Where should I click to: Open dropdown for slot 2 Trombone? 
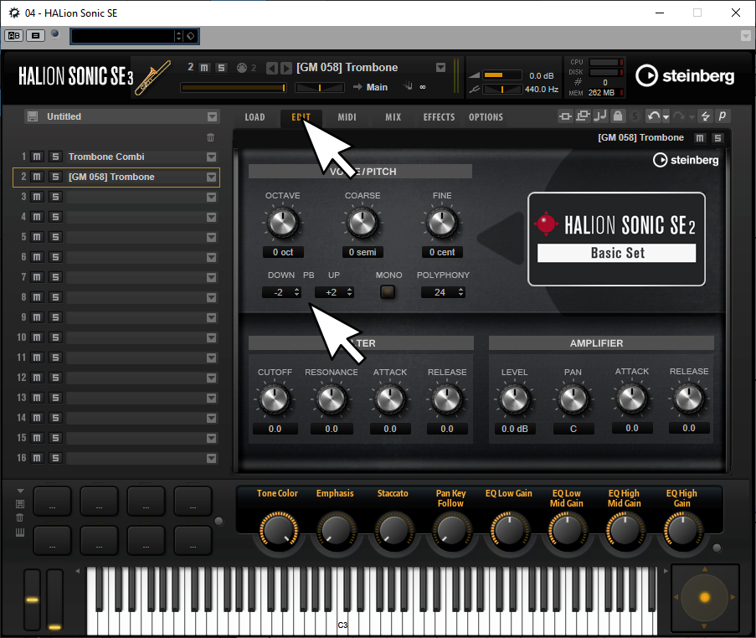[x=211, y=177]
